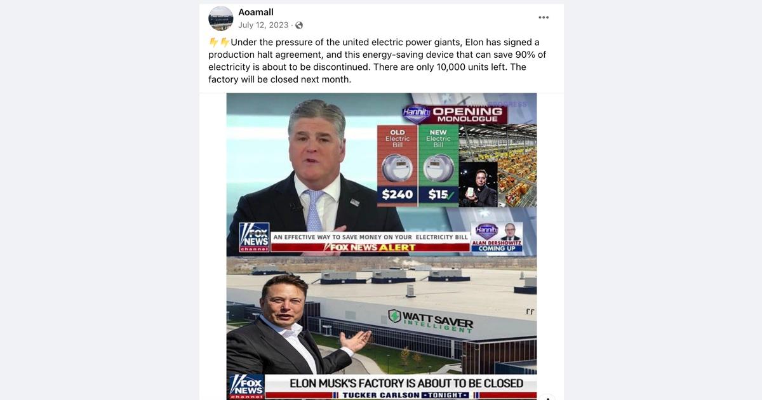Click the Fox News logo by Elon headline
This screenshot has height=400, width=762.
pos(246,387)
